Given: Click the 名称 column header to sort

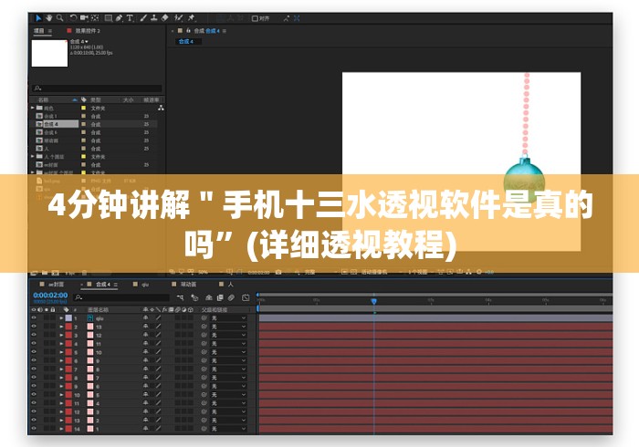Looking at the screenshot, I should coord(44,99).
